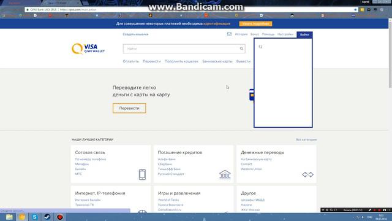Open the Альфа-Банк link

pyautogui.click(x=167, y=159)
